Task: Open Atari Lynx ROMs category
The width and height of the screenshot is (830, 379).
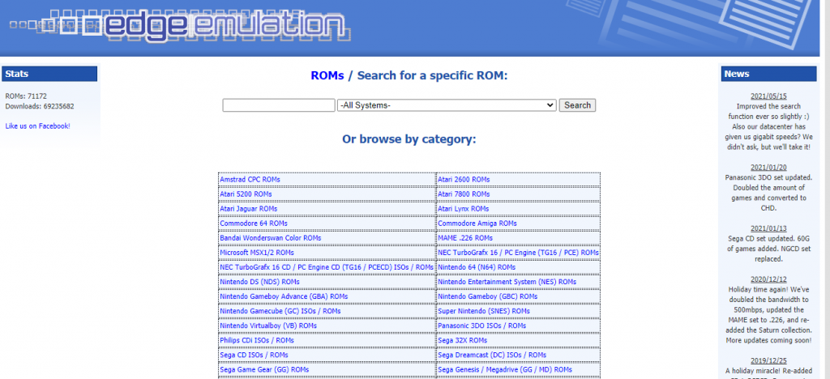Action: click(463, 209)
